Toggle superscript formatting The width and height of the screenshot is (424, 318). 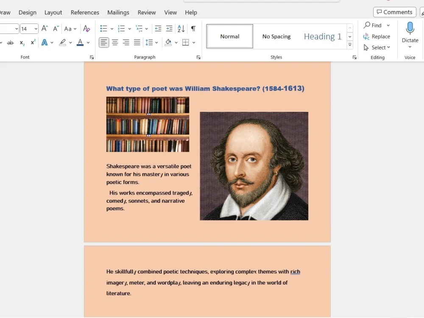[x=33, y=42]
